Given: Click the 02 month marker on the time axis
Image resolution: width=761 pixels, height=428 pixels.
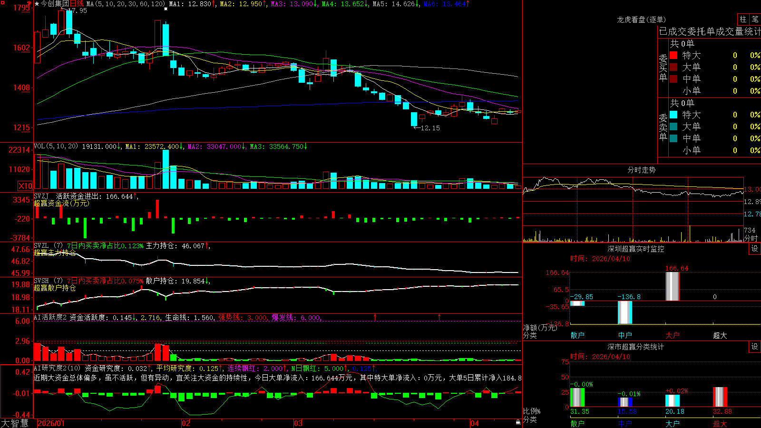Looking at the screenshot, I should coord(186,423).
